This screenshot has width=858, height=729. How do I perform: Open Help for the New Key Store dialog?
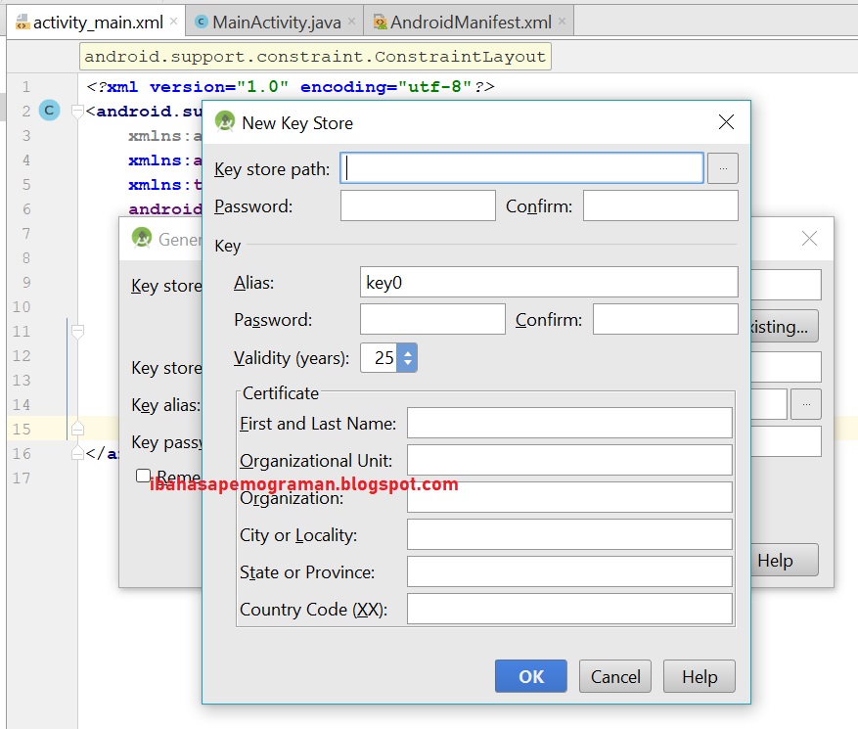[x=699, y=676]
